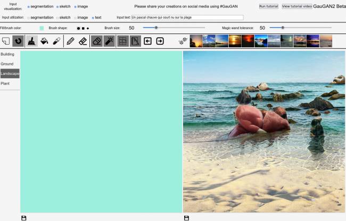Click the dice random style icon

(183, 41)
